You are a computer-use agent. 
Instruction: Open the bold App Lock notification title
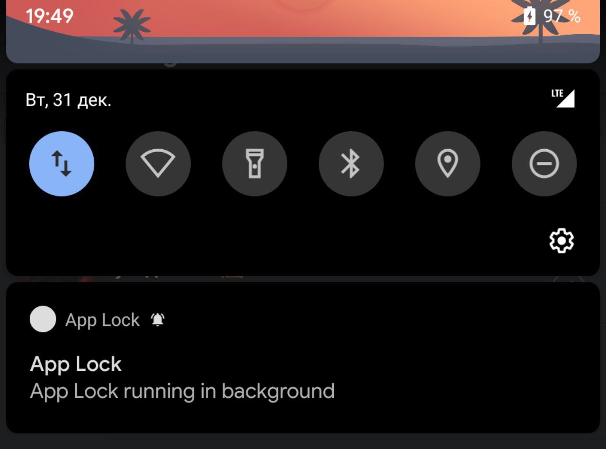(x=76, y=365)
